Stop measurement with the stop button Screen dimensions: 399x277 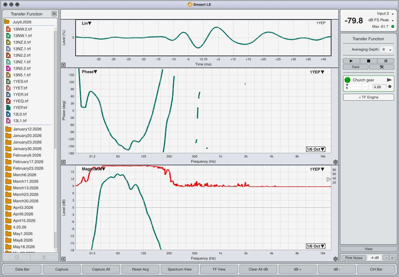(x=368, y=61)
